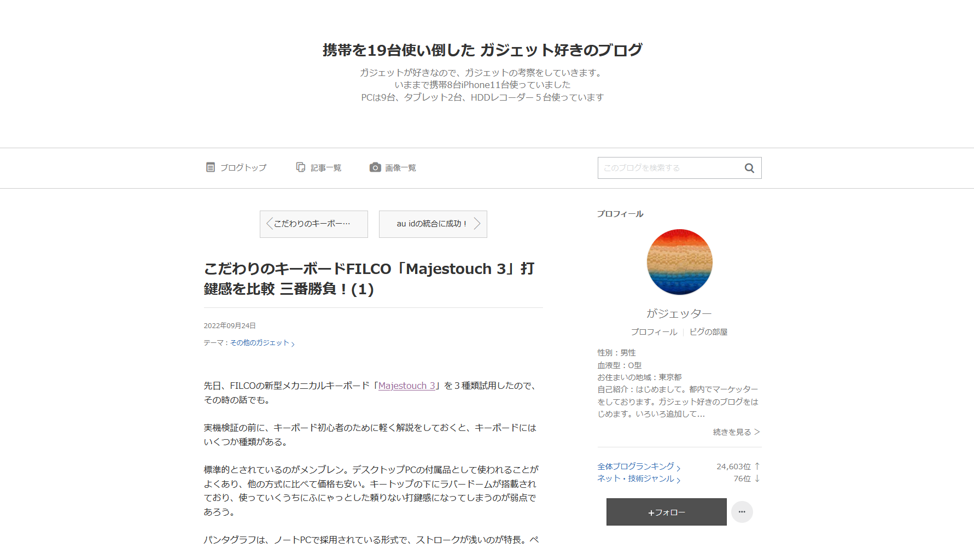Click the search magnifier icon
This screenshot has width=974, height=548.
click(x=749, y=168)
